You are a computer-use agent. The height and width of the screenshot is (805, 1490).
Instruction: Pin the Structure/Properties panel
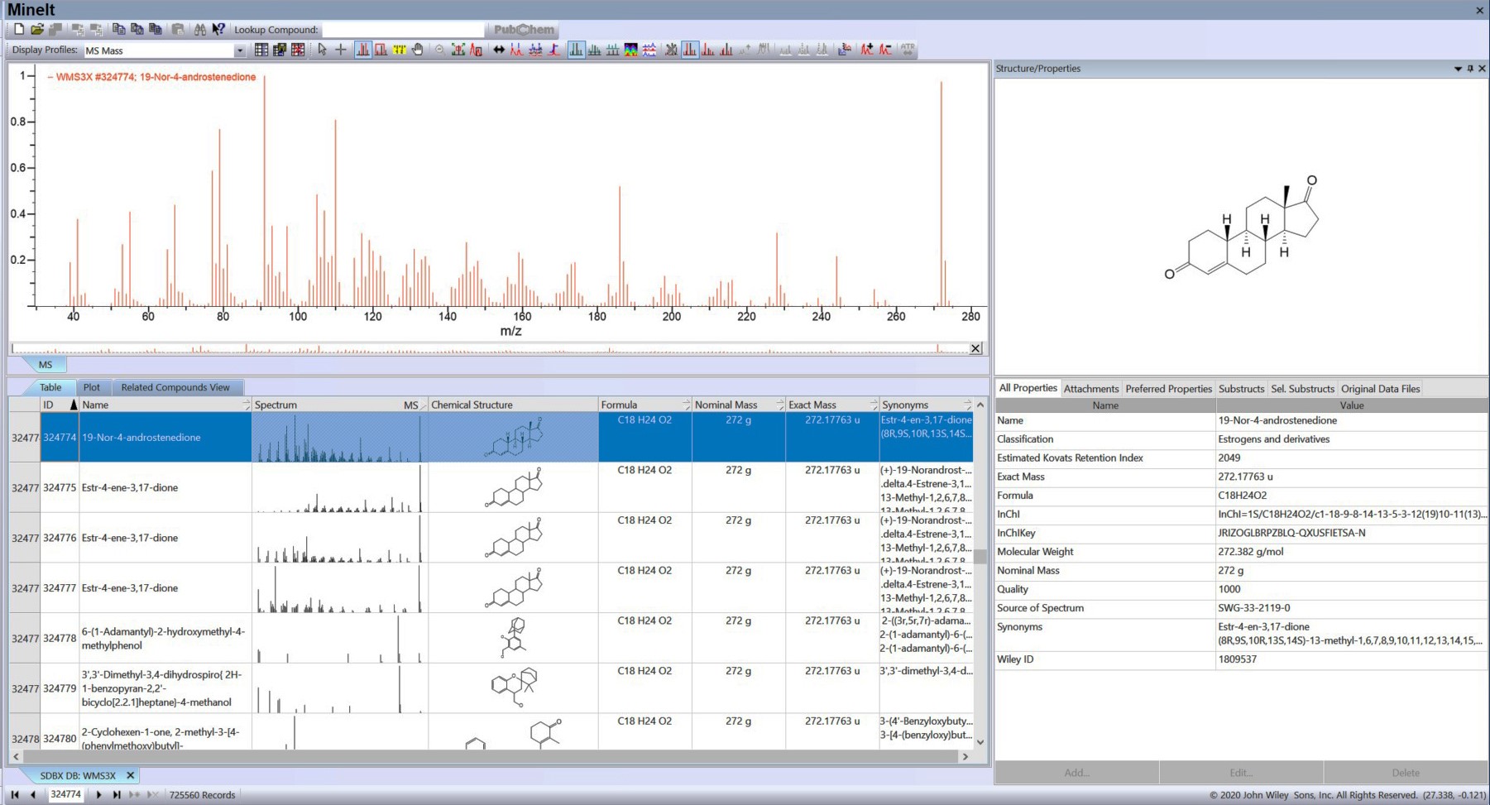click(x=1470, y=69)
